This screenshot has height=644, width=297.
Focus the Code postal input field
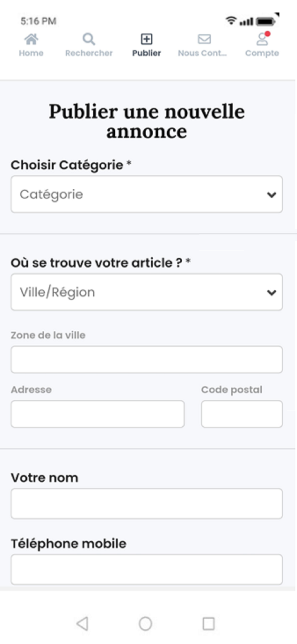pyautogui.click(x=242, y=414)
